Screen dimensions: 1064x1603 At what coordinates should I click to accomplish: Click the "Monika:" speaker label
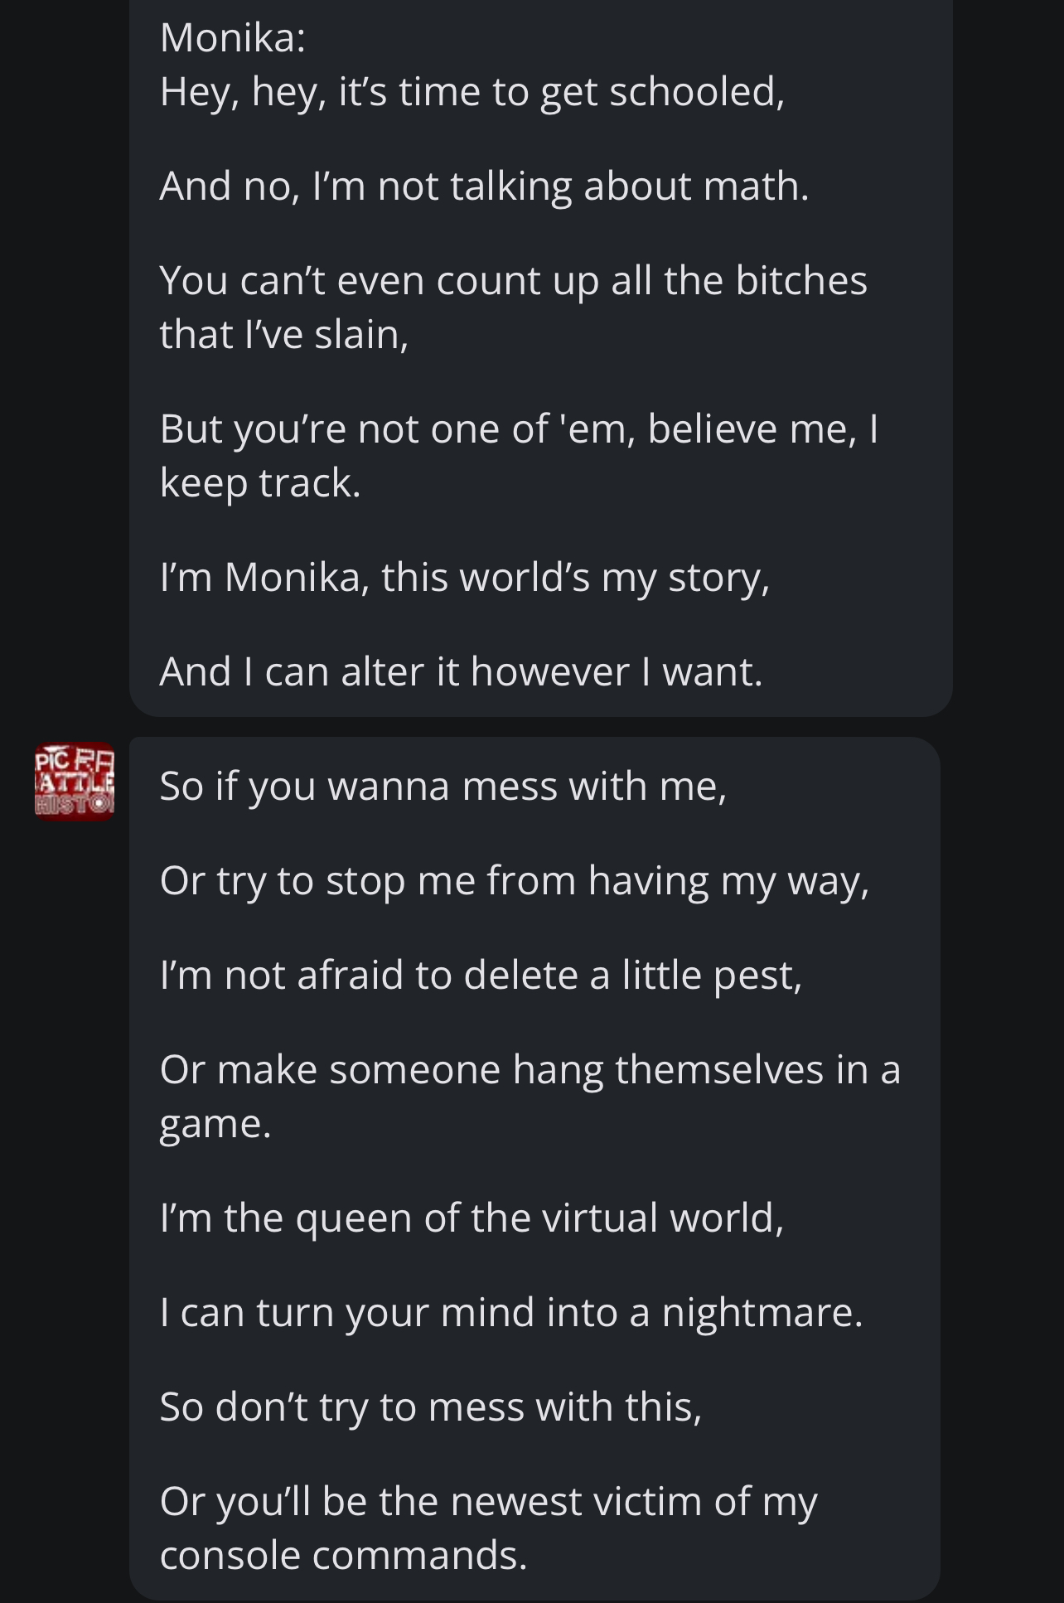233,38
